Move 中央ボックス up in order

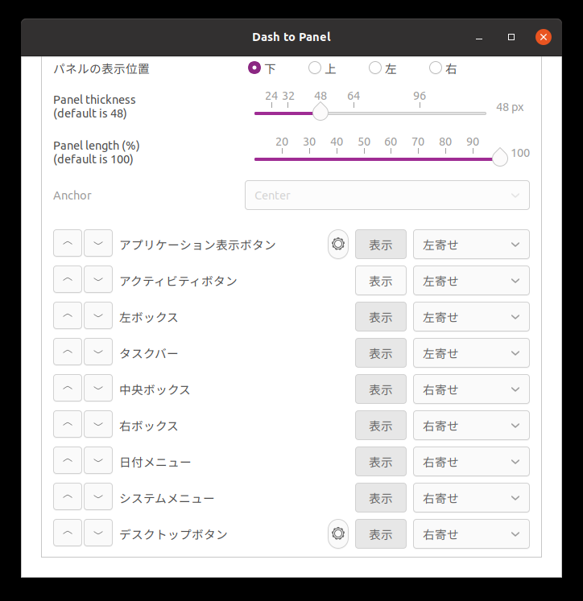(x=68, y=388)
